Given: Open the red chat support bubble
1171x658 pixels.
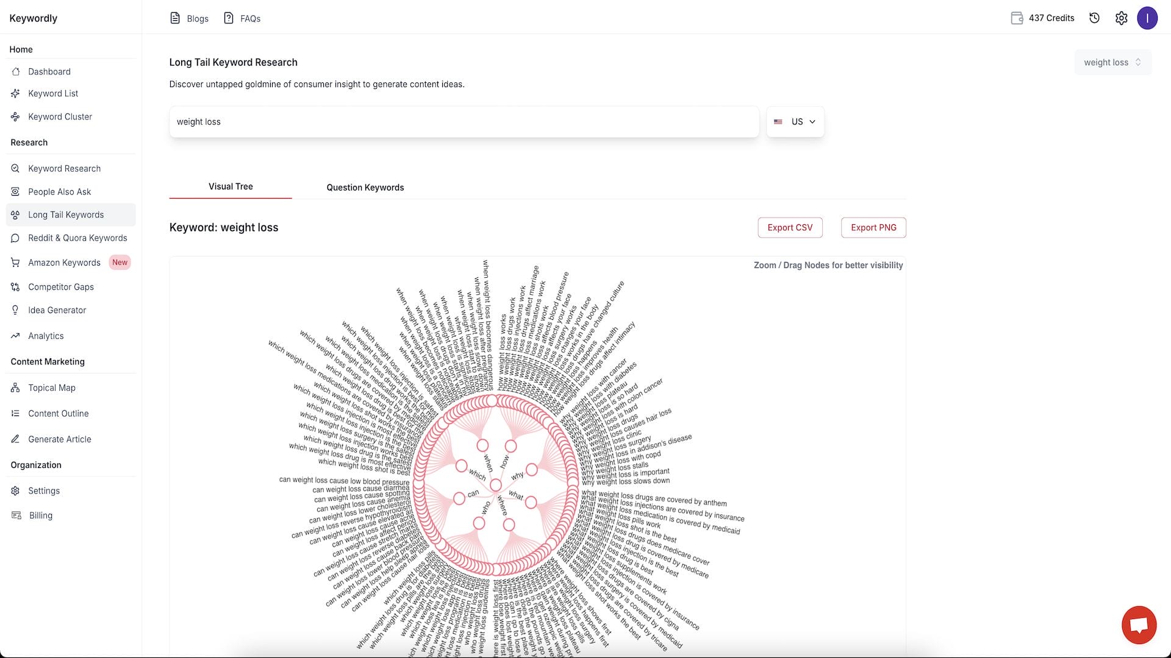Looking at the screenshot, I should (x=1139, y=625).
